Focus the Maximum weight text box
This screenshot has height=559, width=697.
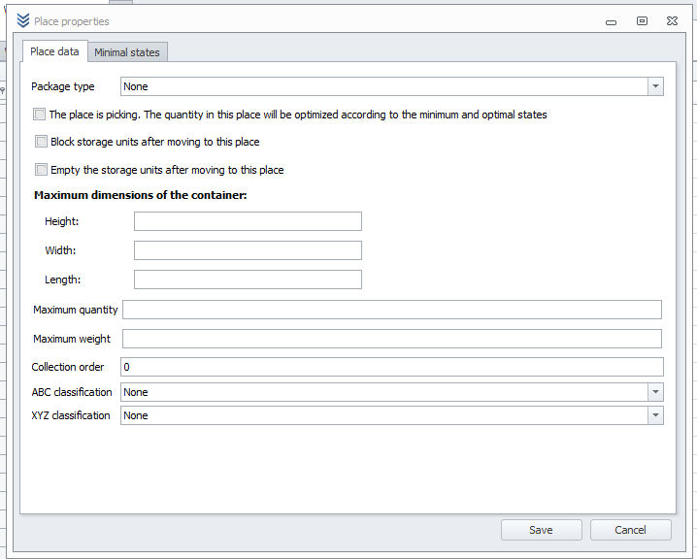point(392,339)
